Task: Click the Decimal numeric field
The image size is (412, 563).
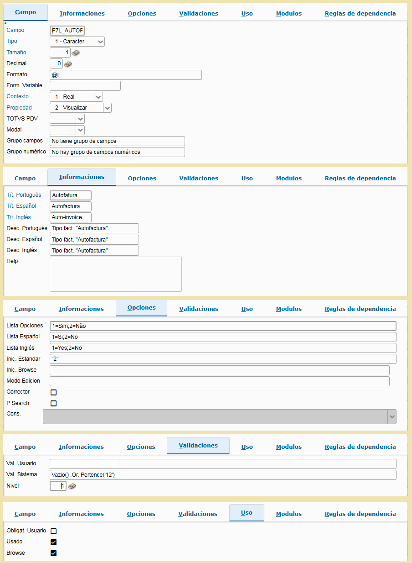Action: point(56,63)
